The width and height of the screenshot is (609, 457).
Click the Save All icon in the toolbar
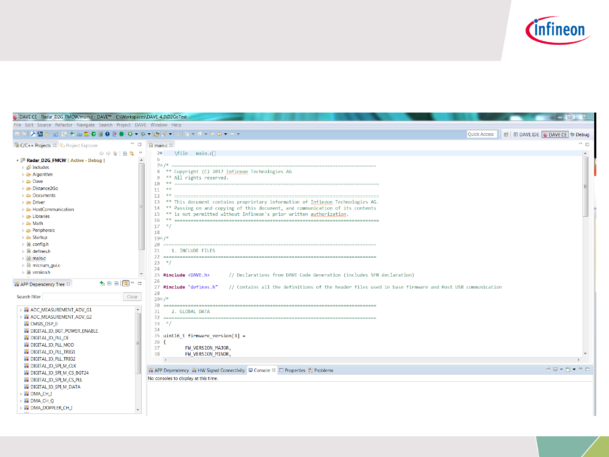[24, 134]
